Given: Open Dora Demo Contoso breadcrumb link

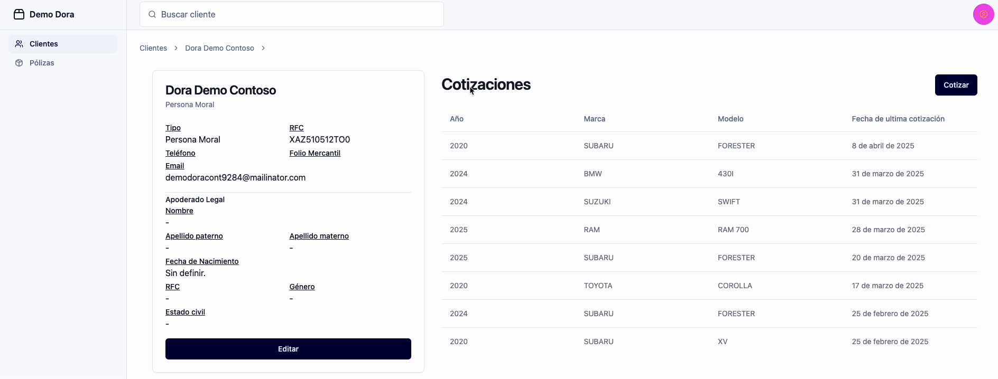Looking at the screenshot, I should click(x=219, y=48).
